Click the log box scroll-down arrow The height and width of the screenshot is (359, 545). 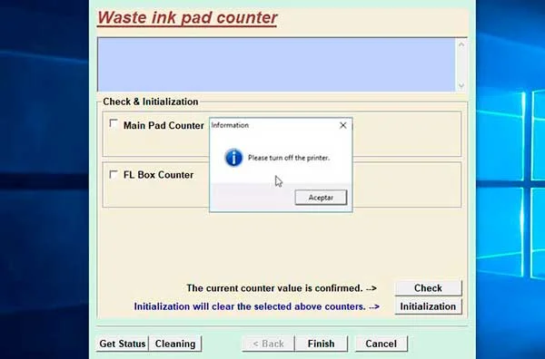coord(461,85)
